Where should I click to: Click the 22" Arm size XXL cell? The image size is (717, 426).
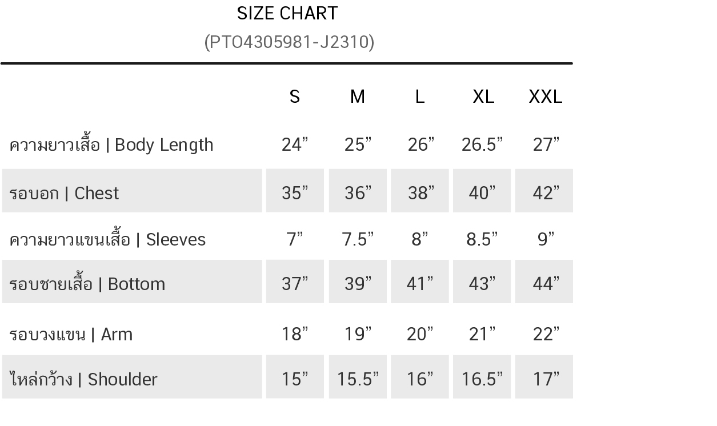click(545, 334)
